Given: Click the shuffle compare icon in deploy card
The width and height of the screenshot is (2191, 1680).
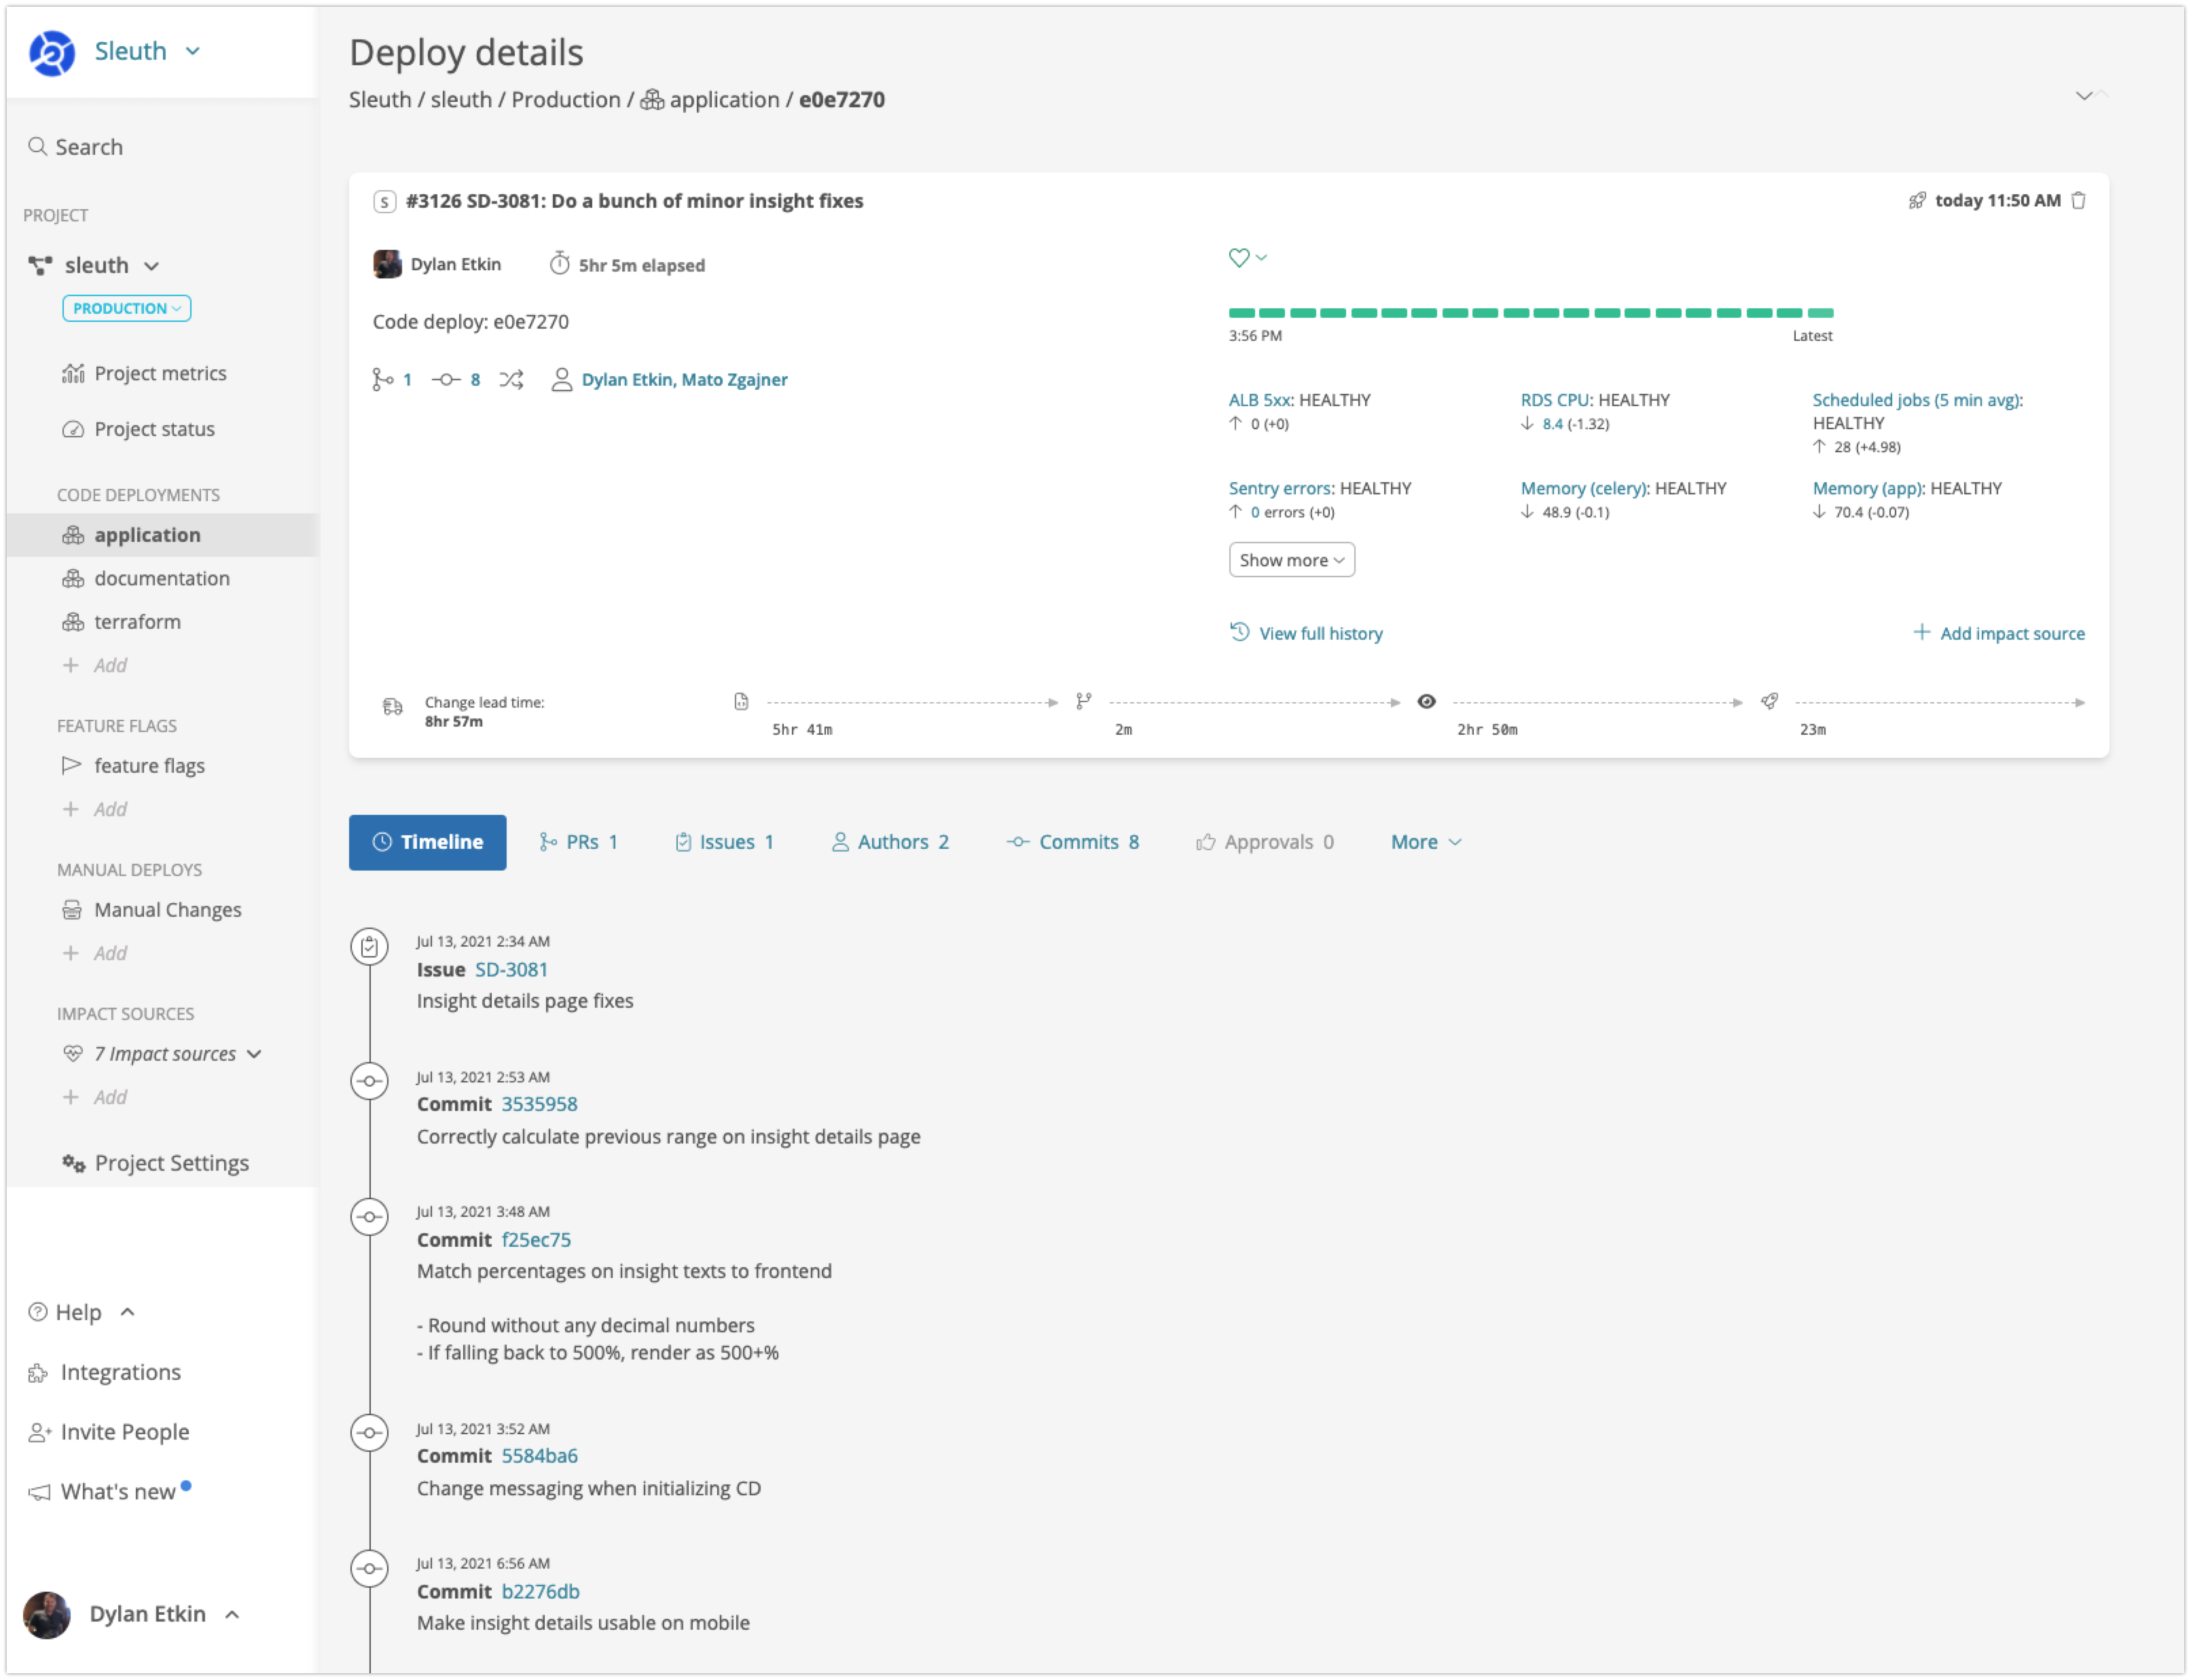Looking at the screenshot, I should click(511, 379).
